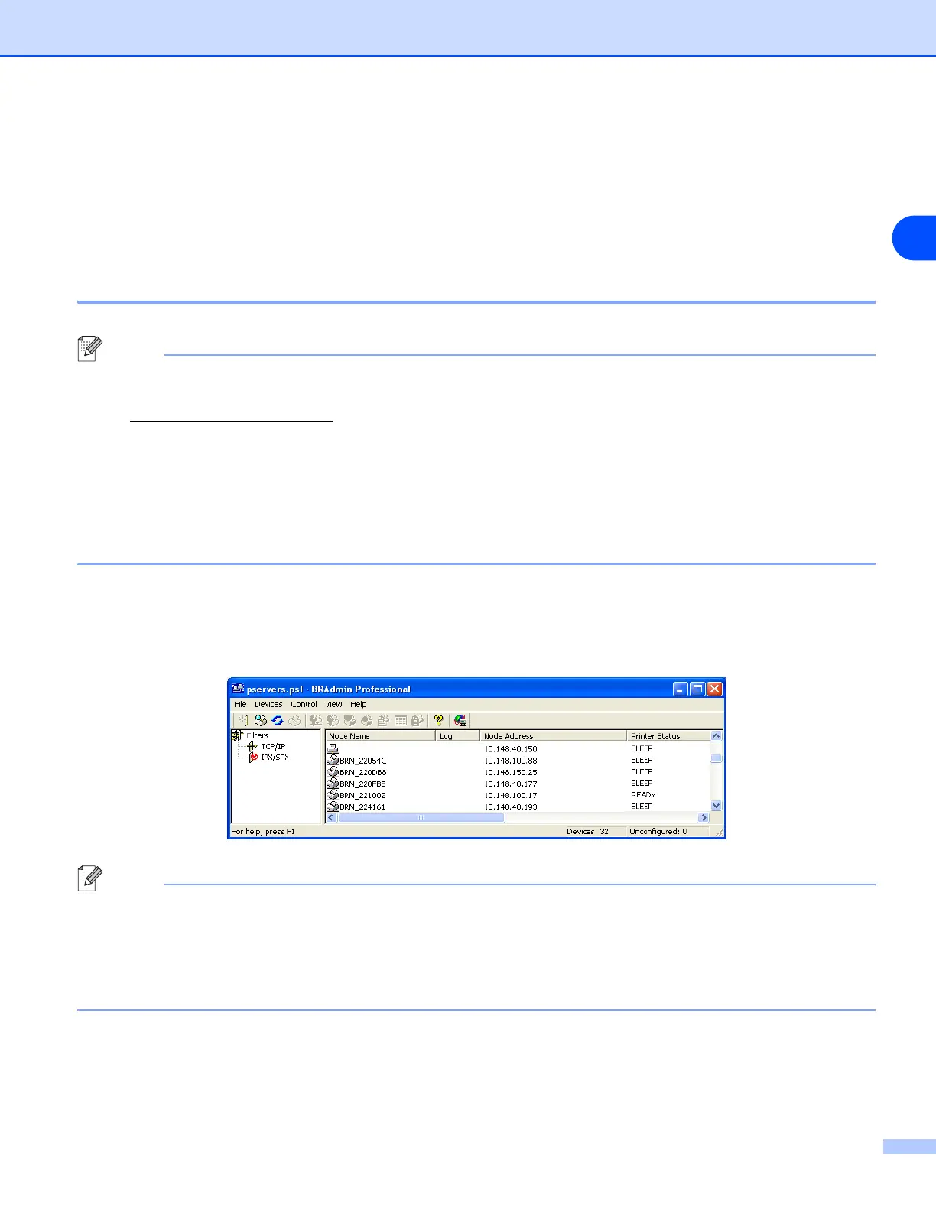Select node name BRN_221002

362,795
